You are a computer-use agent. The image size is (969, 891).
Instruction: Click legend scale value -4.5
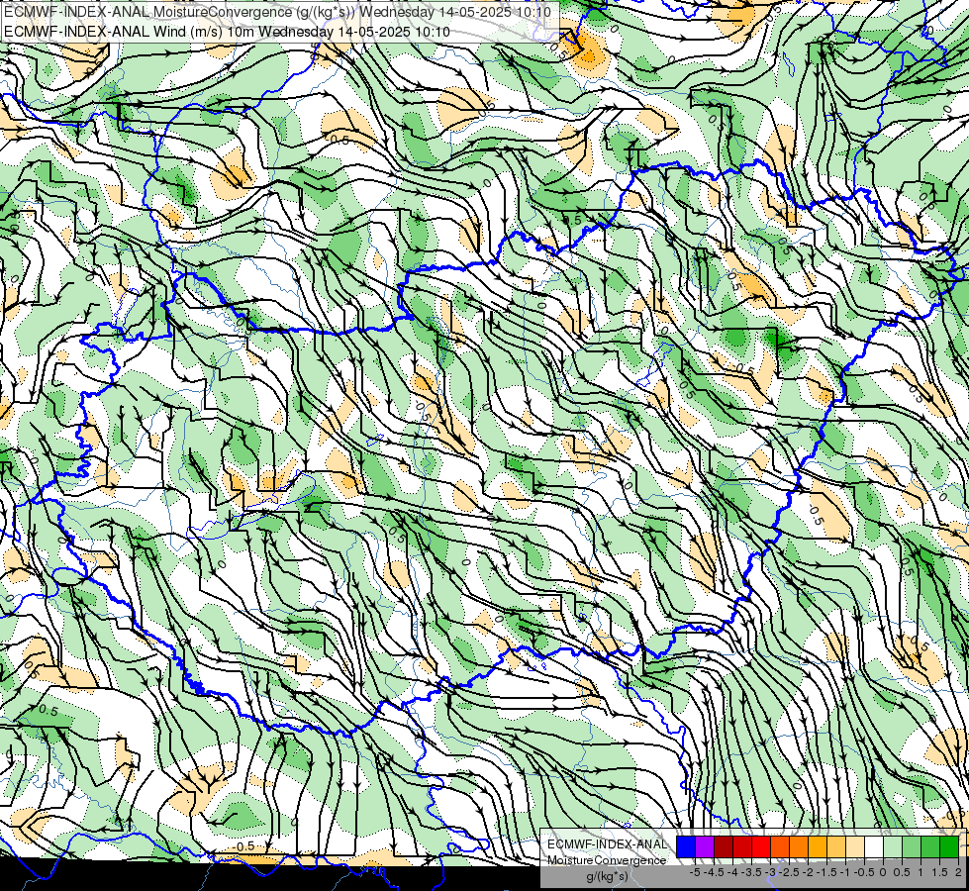[x=715, y=872]
